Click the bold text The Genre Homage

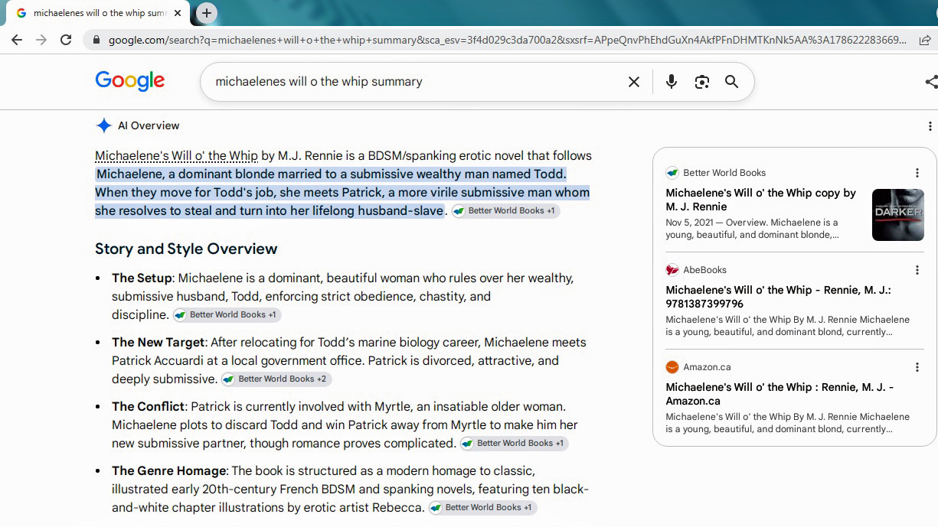(x=169, y=471)
